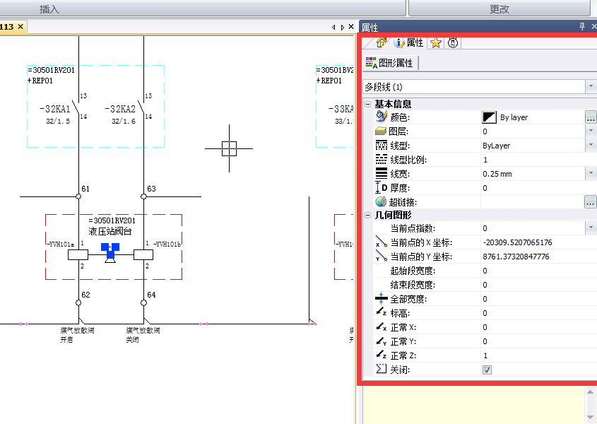The height and width of the screenshot is (424, 597).
Task: Edit the 厚度 value field
Action: pos(538,188)
